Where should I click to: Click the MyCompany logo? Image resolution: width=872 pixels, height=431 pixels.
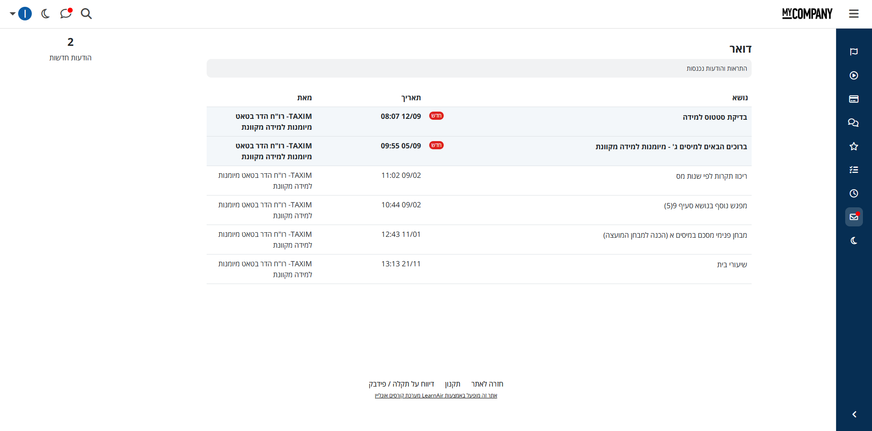coord(807,14)
